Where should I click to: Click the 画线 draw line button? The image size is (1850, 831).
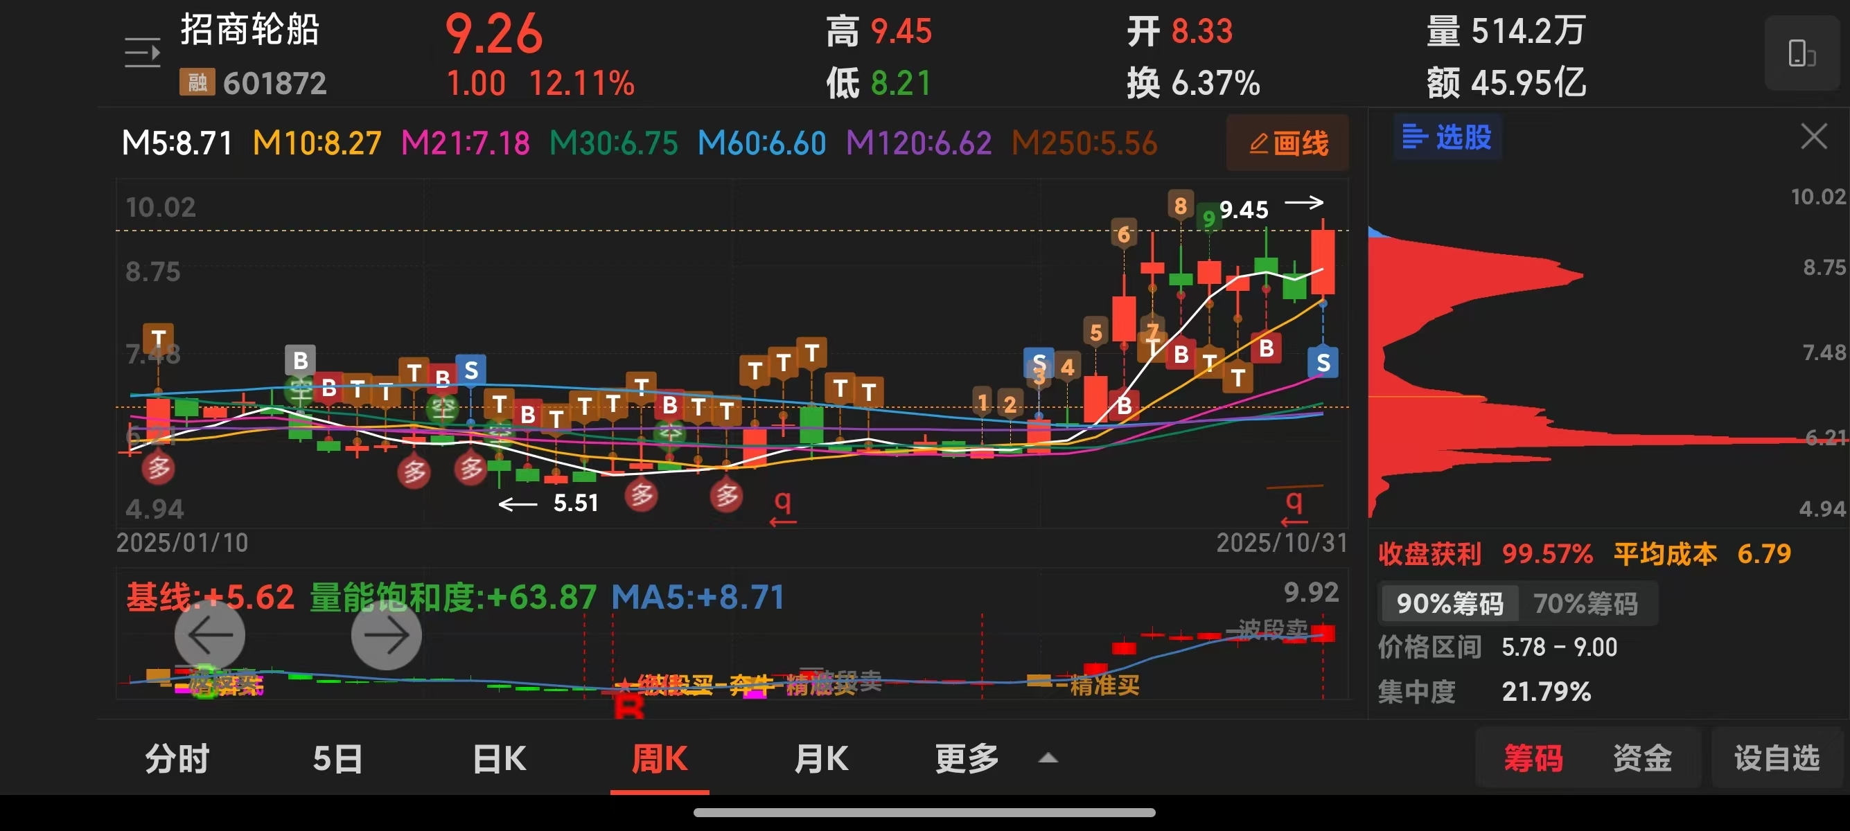(1287, 143)
